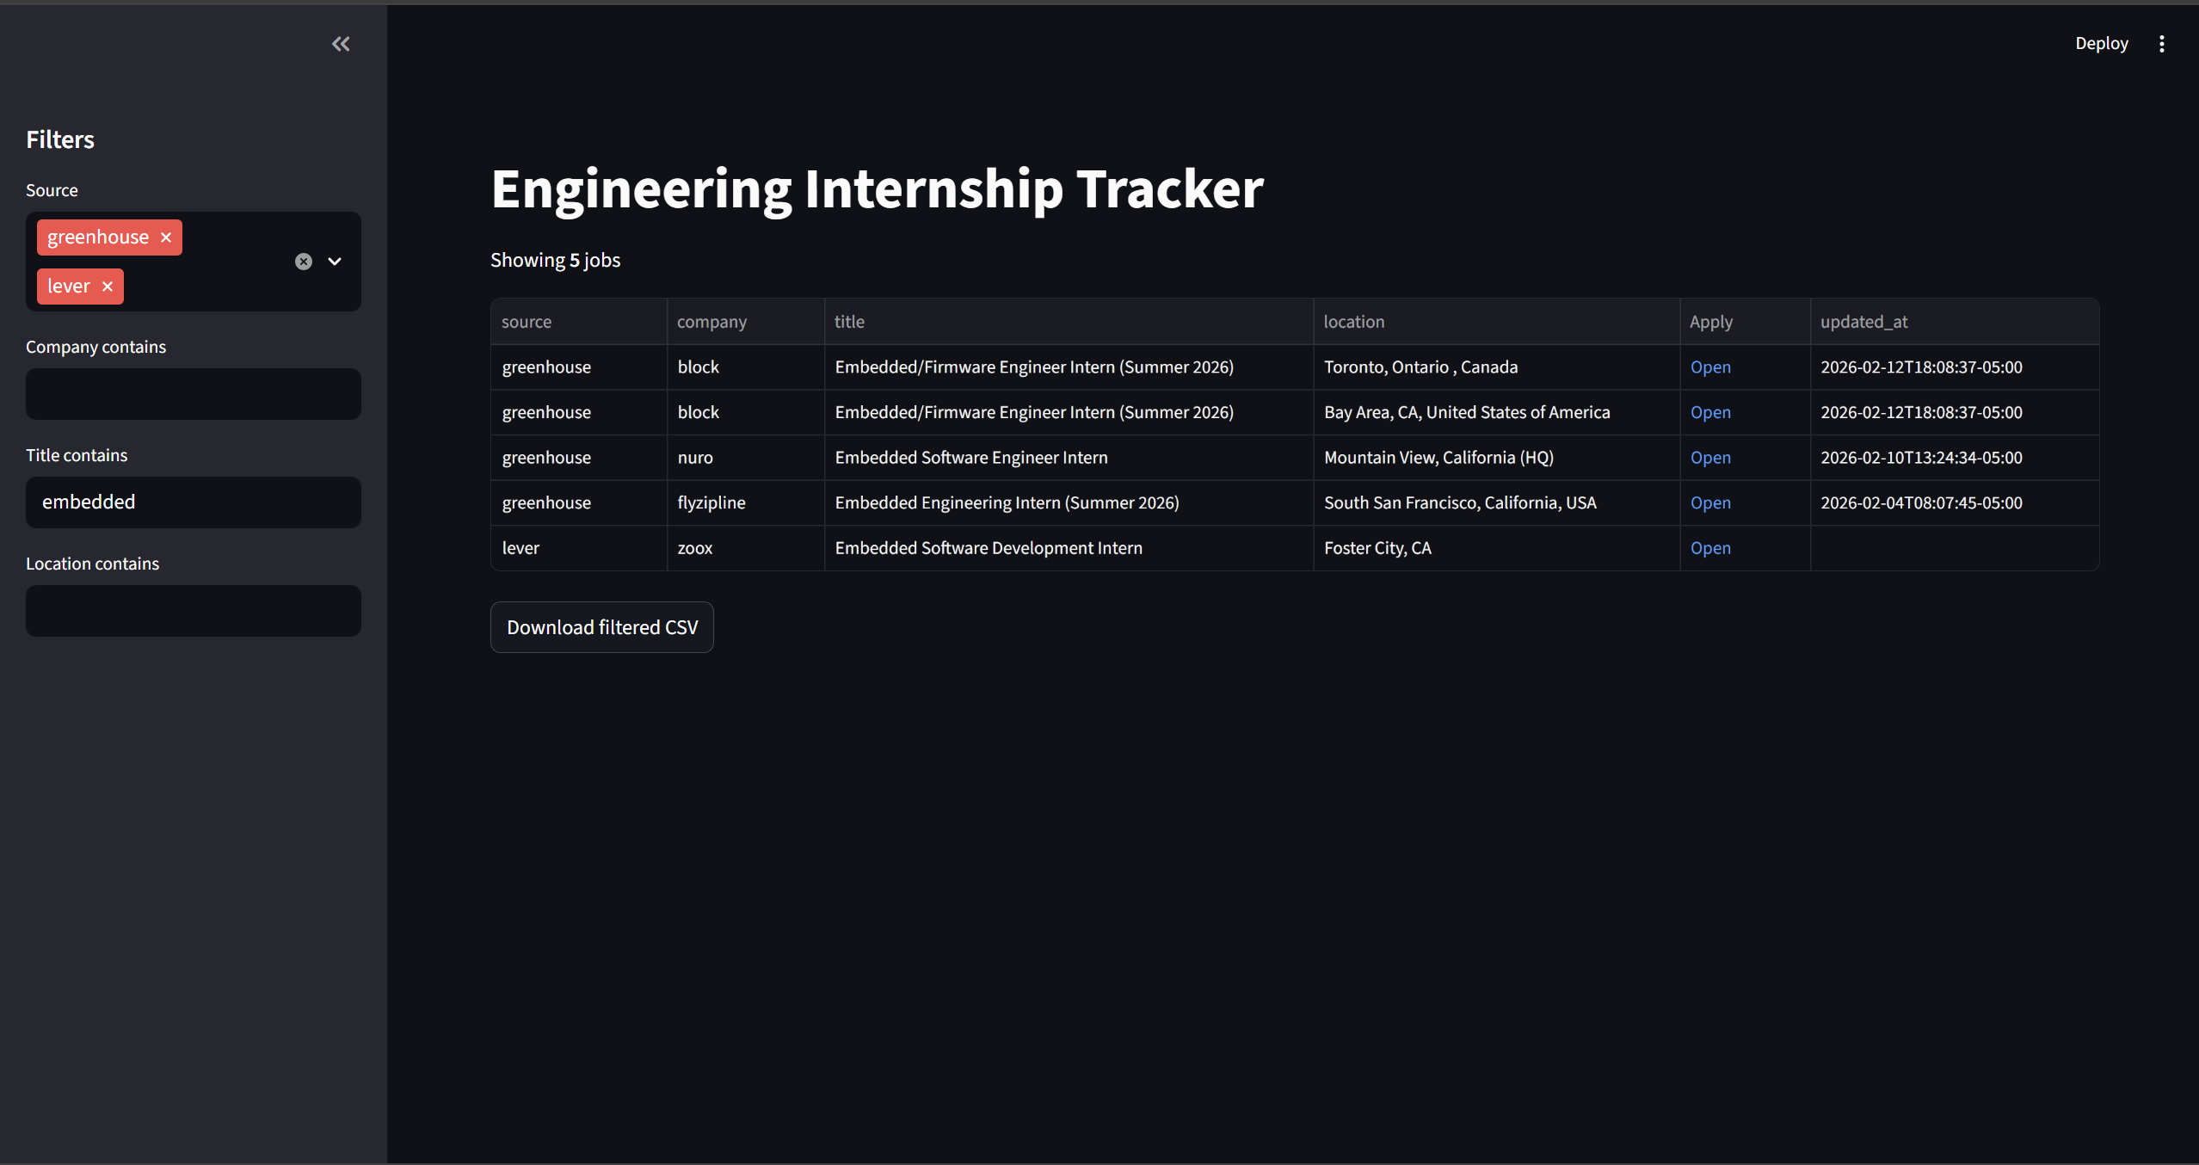
Task: Open the apply link for the zoox lever posting
Action: (x=1710, y=548)
